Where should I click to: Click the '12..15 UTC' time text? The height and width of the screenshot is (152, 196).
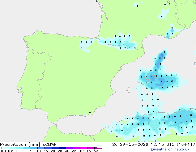163,145
